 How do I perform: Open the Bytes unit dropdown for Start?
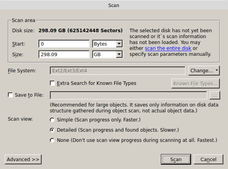click(x=108, y=44)
